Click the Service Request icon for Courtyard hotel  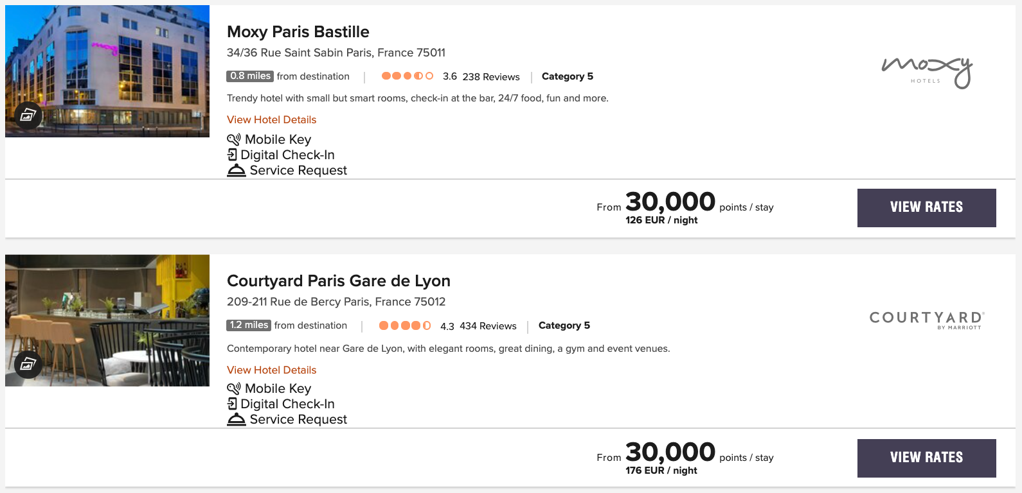click(236, 419)
